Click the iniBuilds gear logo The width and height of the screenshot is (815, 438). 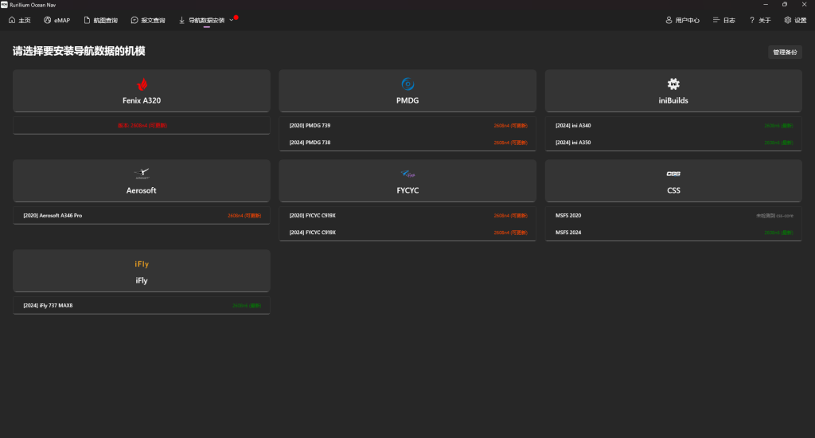(x=673, y=84)
